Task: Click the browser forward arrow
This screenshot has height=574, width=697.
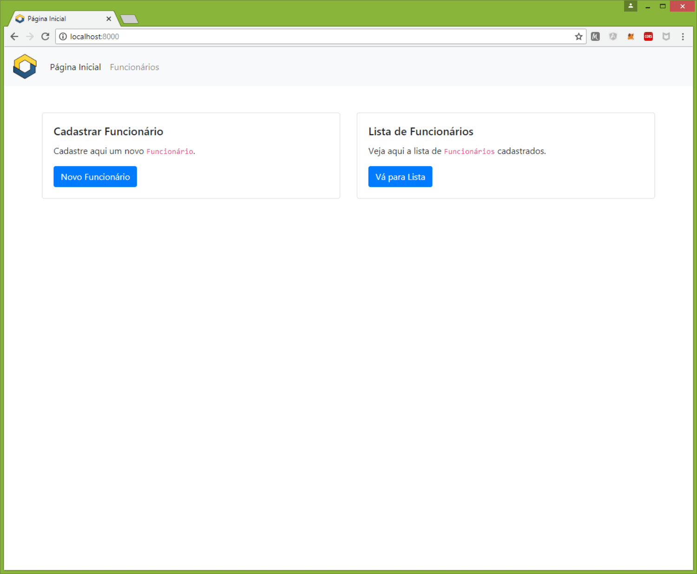Action: (x=30, y=37)
